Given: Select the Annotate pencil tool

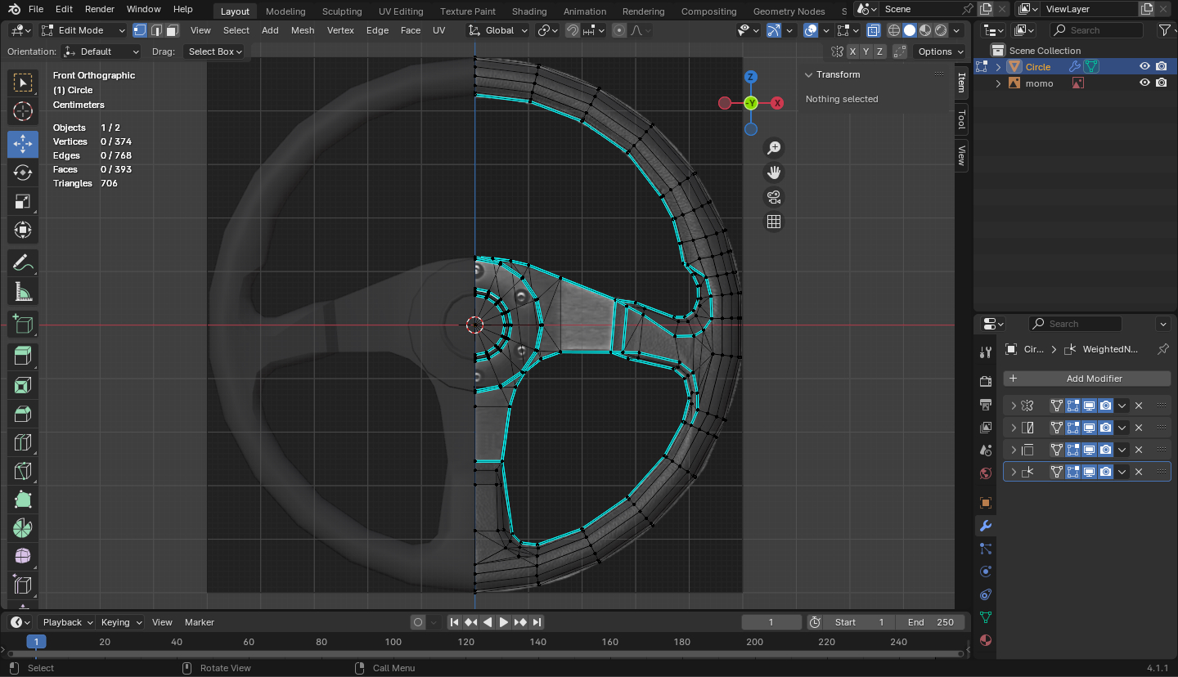Looking at the screenshot, I should point(23,263).
